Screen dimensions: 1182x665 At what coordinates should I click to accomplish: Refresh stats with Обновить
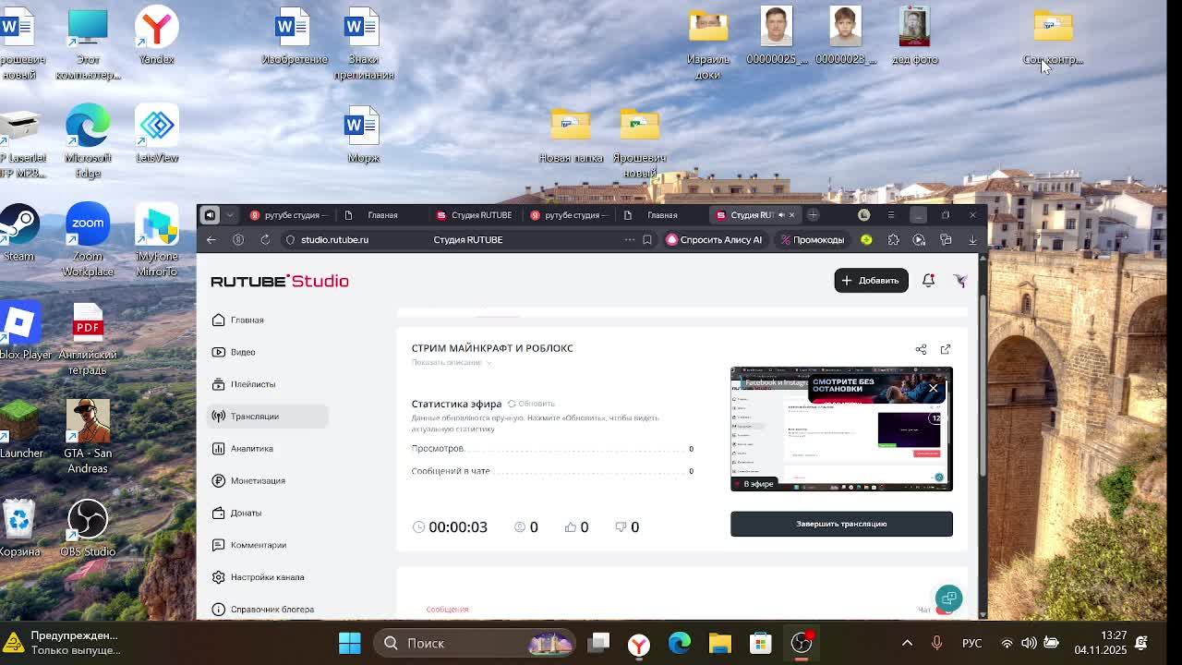tap(531, 404)
